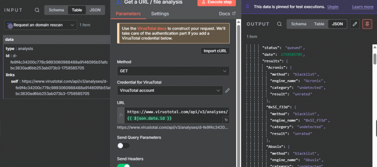Click the fx expression icon beside URL

click(121, 115)
